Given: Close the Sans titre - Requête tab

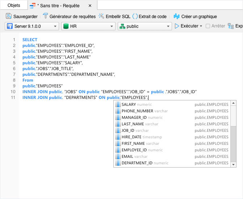Looking at the screenshot, I should tap(90, 6).
